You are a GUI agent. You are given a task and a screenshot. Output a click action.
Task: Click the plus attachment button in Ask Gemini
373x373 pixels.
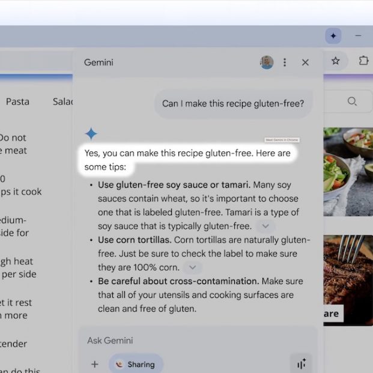pos(94,364)
